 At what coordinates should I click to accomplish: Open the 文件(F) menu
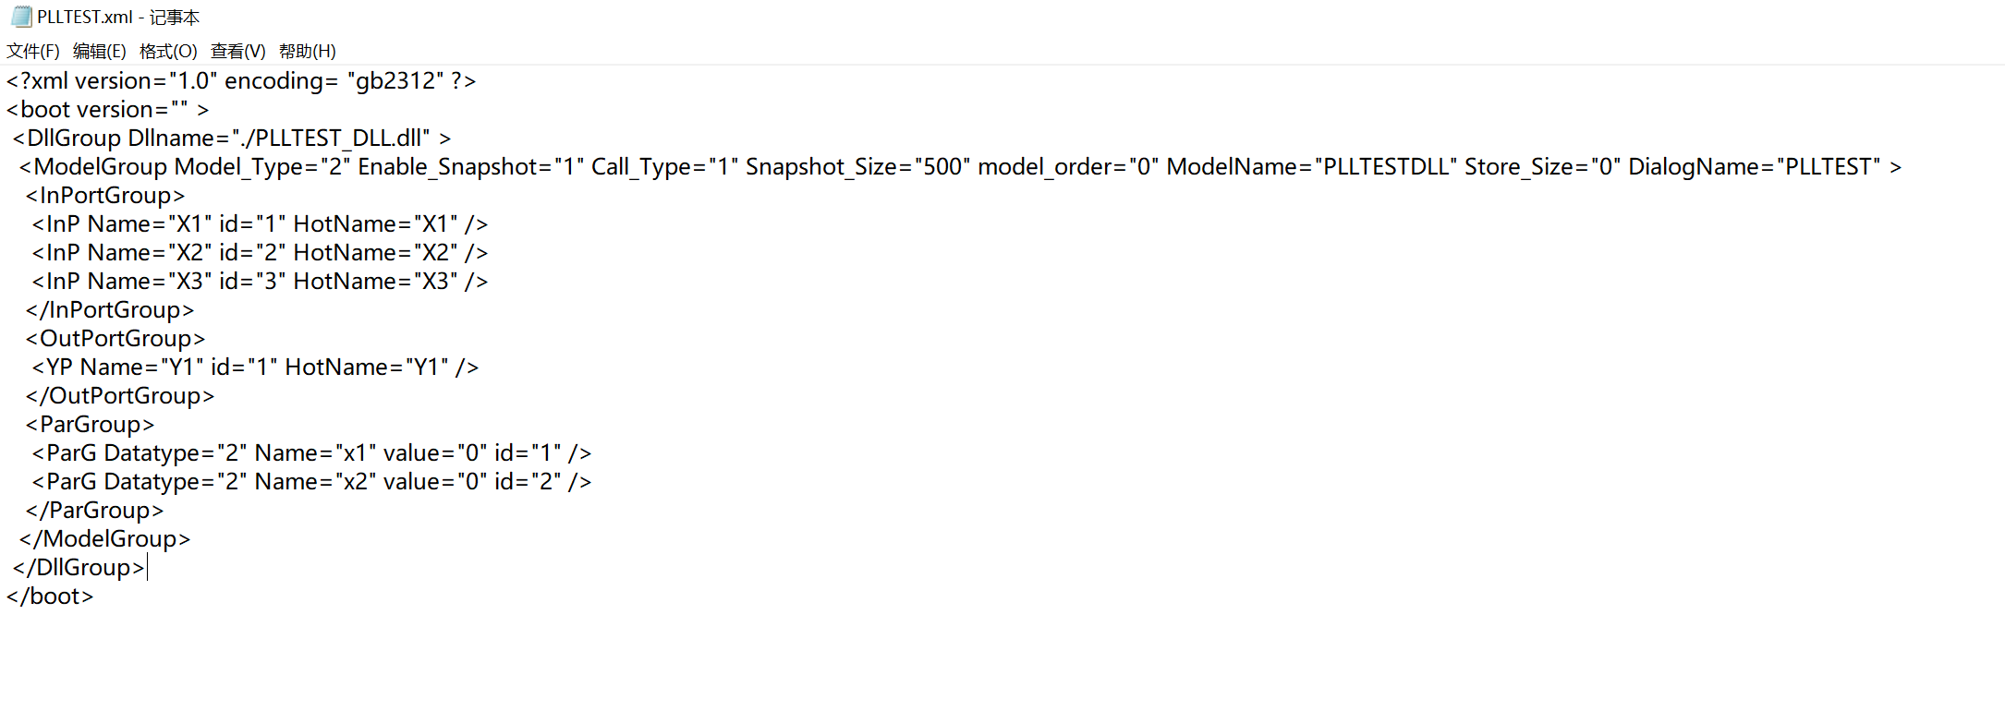[x=33, y=52]
